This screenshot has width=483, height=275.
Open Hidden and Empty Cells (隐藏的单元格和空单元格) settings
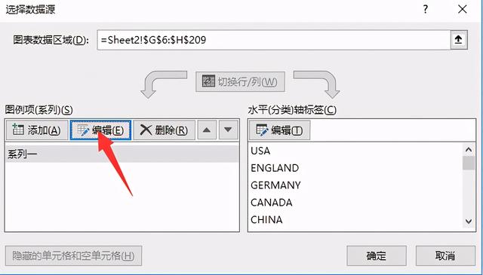click(73, 255)
